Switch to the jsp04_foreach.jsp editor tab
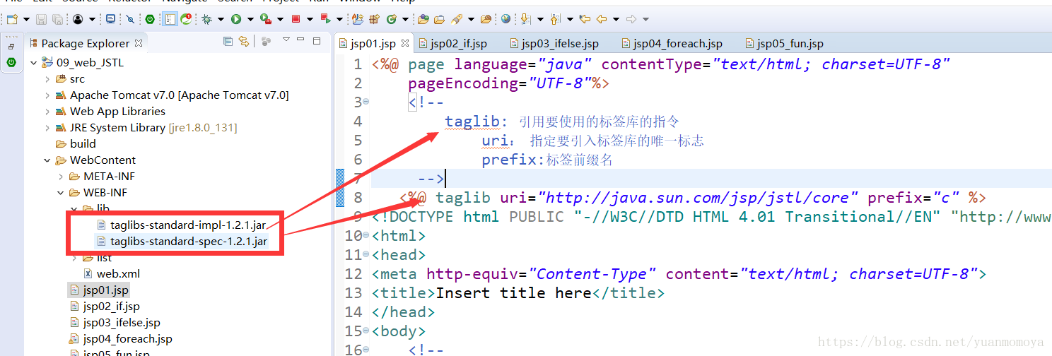 pyautogui.click(x=671, y=44)
